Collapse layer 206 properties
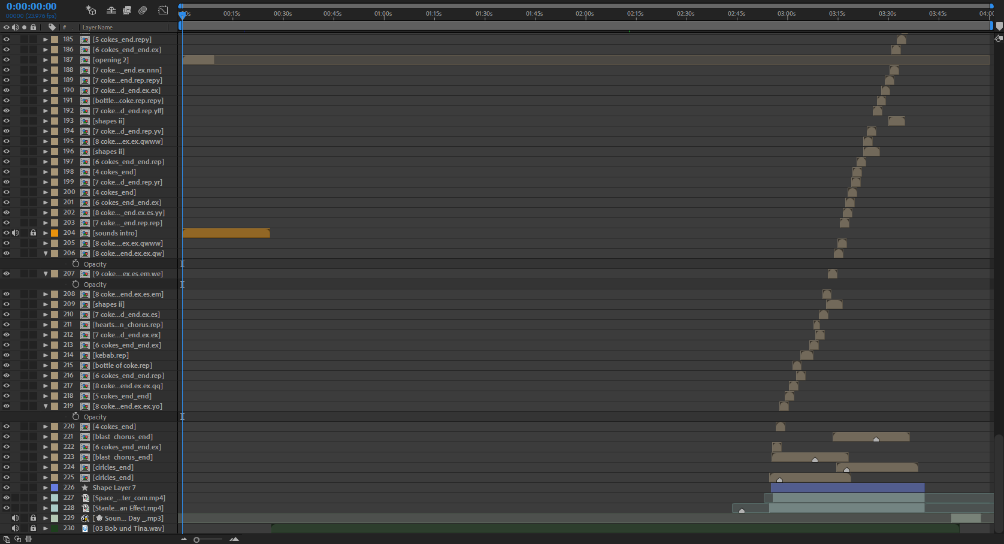The image size is (1004, 544). point(46,253)
